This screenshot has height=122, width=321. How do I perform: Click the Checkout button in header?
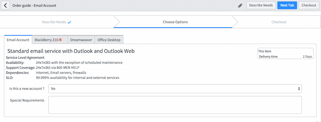pos(309,5)
